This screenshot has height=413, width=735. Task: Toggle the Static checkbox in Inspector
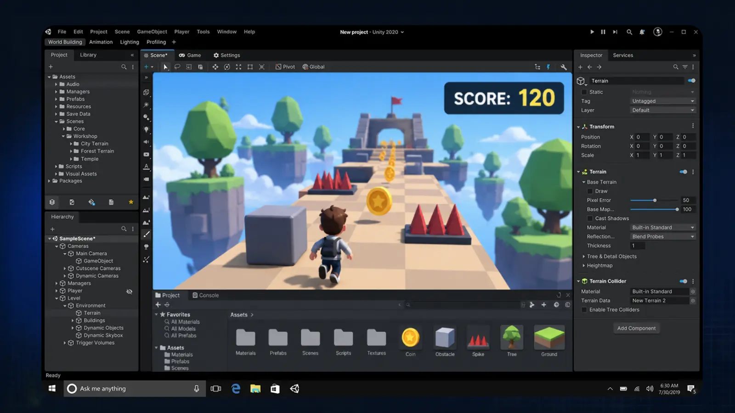pos(584,92)
